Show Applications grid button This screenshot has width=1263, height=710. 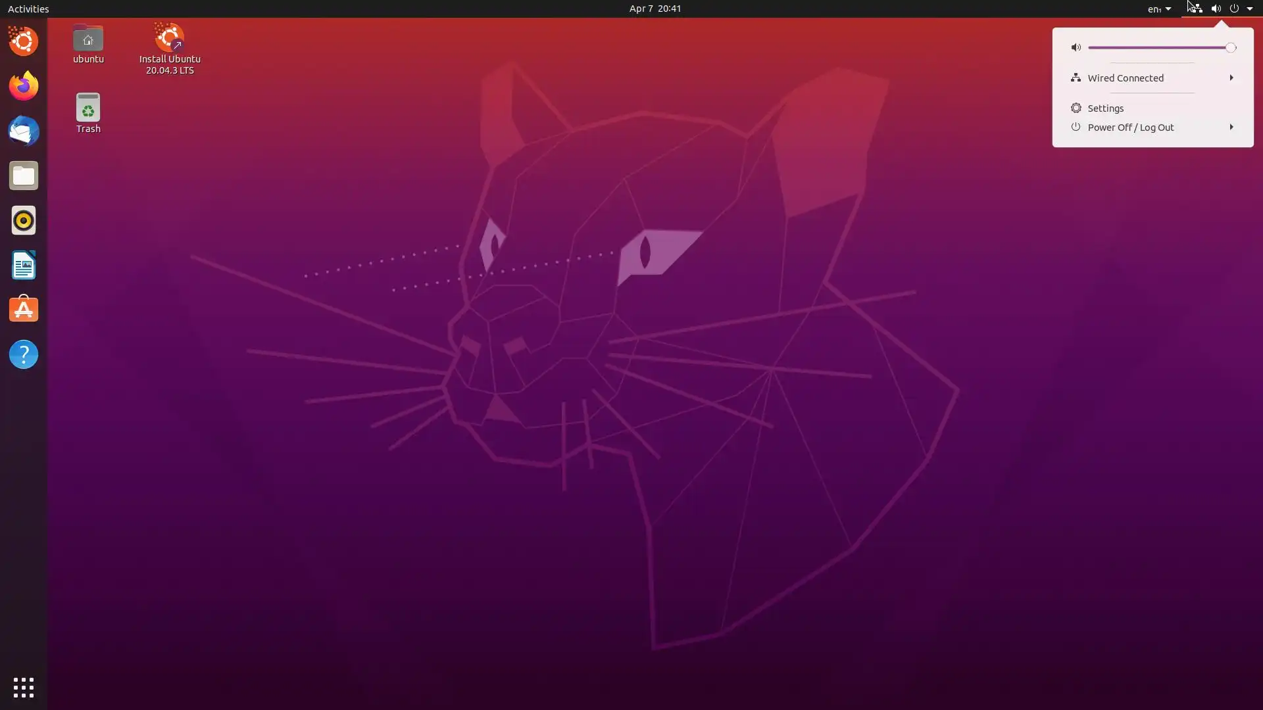[x=24, y=688]
